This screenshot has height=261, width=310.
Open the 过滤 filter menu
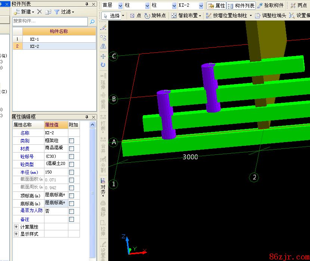(64, 12)
